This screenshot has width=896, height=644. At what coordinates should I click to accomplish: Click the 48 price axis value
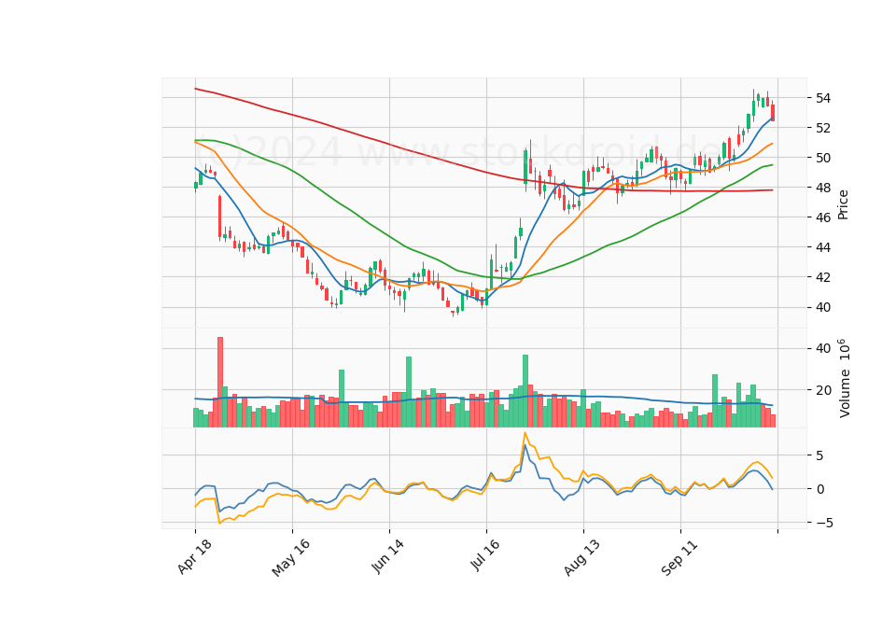(823, 188)
